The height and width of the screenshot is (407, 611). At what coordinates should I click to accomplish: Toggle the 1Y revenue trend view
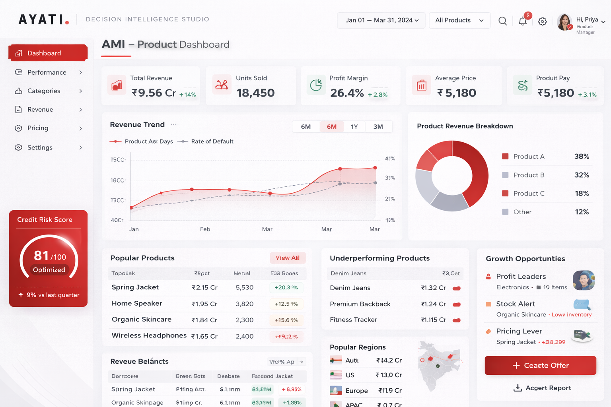tap(354, 126)
